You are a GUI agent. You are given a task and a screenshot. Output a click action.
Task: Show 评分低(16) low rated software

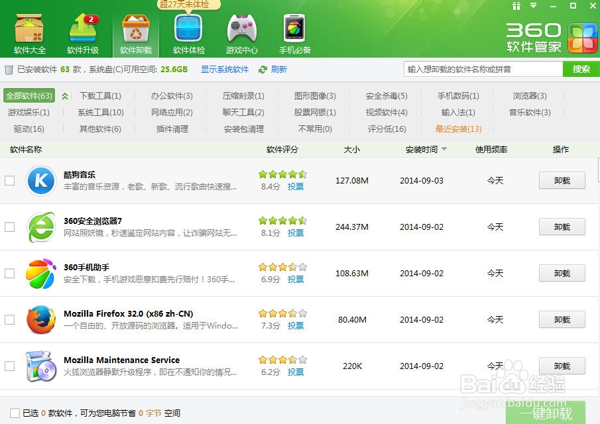[387, 129]
